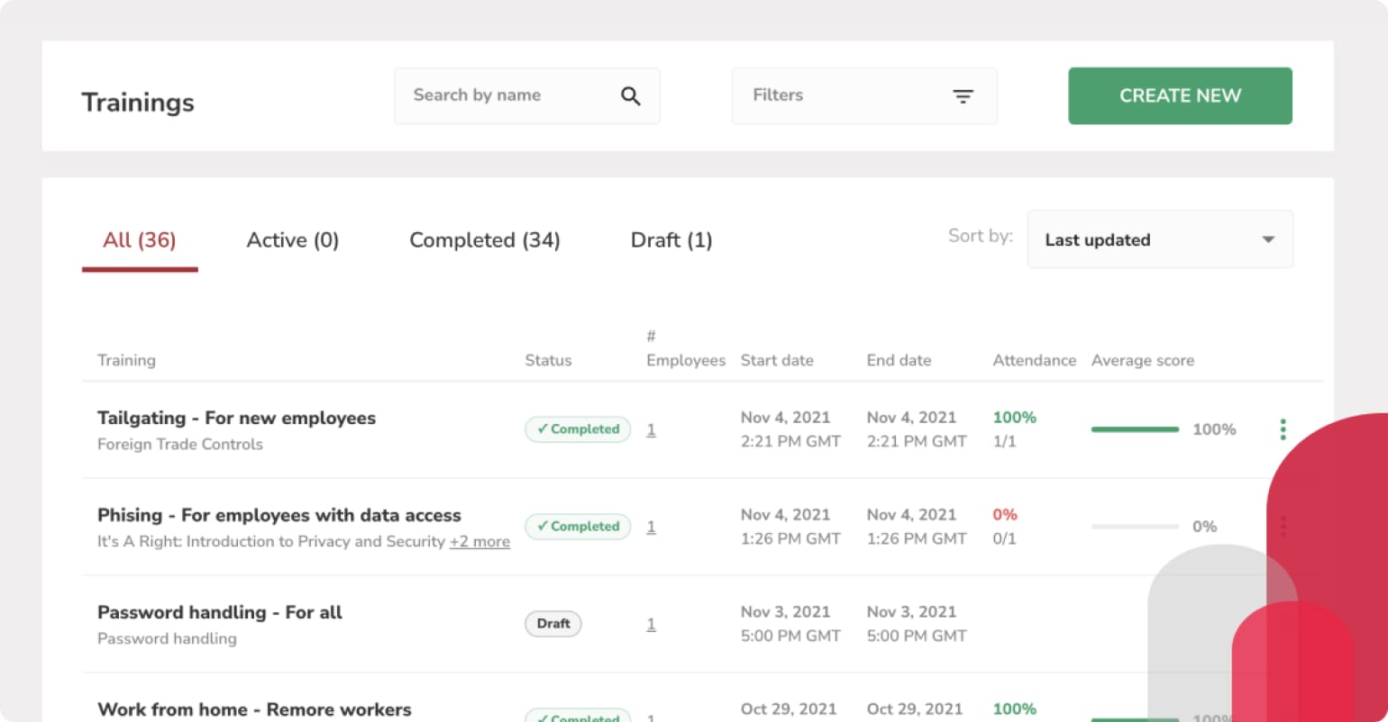Click the Tailgating average score progress bar
Viewport: 1388px width, 722px height.
(x=1135, y=429)
